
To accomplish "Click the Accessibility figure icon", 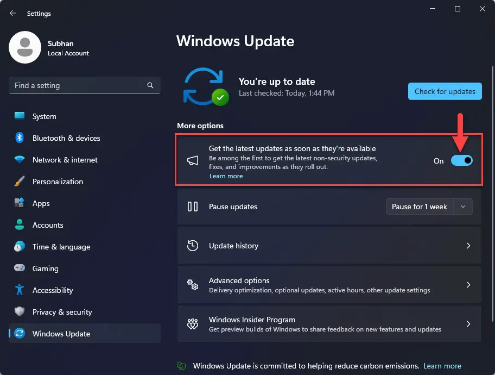I will point(20,290).
